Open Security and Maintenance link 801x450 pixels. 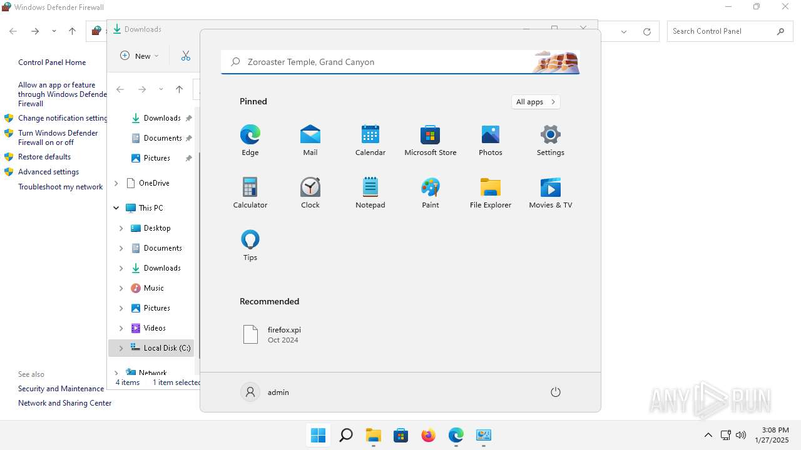point(61,389)
